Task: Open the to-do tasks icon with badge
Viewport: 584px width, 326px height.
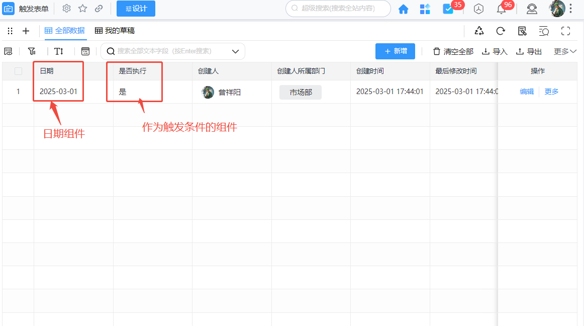Action: [447, 9]
